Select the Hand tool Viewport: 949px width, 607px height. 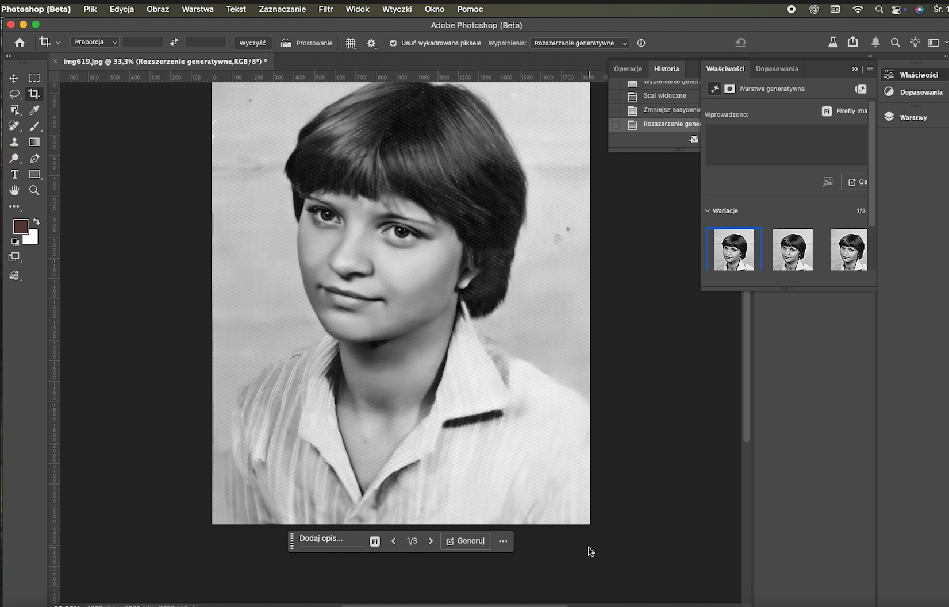point(14,190)
